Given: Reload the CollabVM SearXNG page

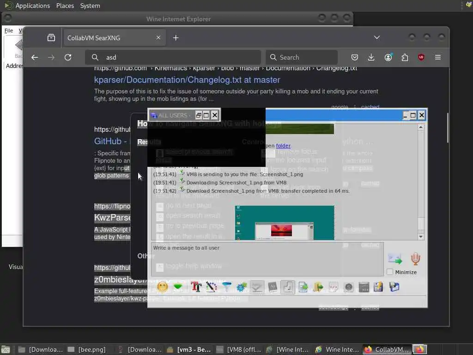Looking at the screenshot, I should click(x=68, y=57).
